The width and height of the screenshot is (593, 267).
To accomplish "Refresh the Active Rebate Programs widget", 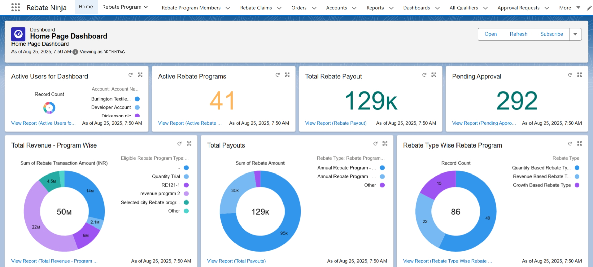I will tap(277, 75).
